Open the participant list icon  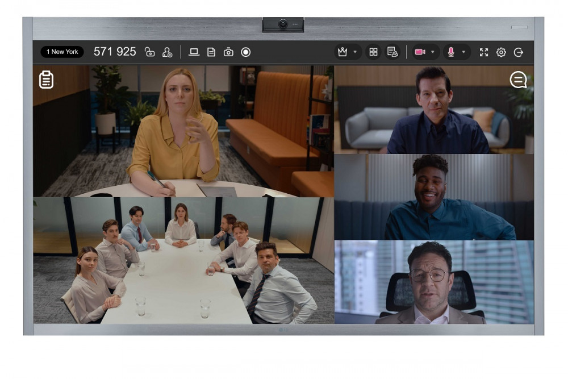coord(392,52)
